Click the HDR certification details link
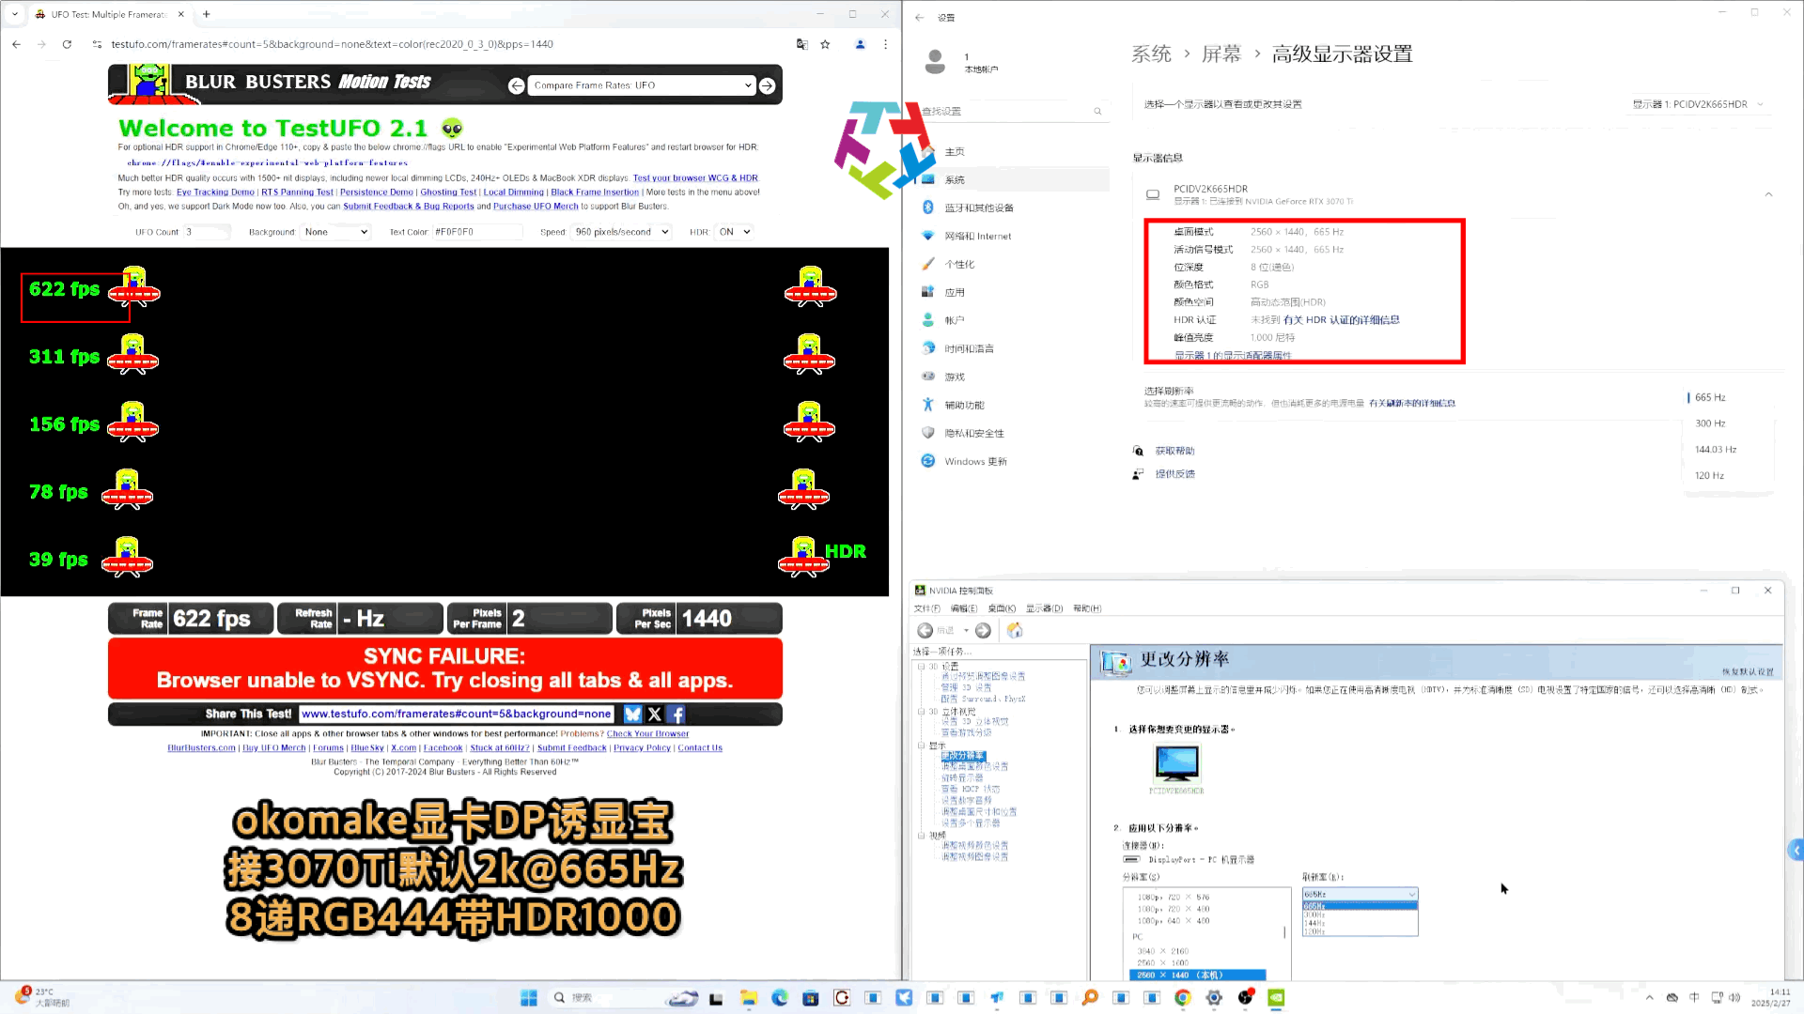This screenshot has height=1014, width=1804. click(1341, 320)
